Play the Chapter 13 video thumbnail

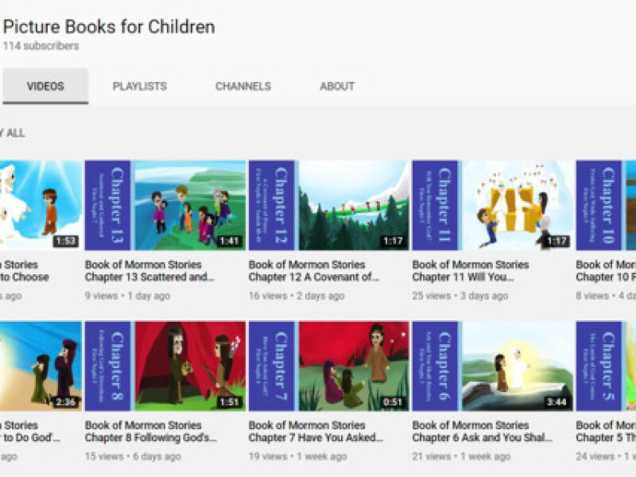coord(165,205)
